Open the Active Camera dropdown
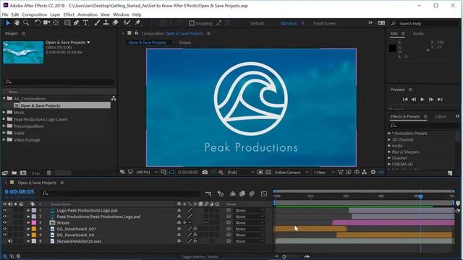This screenshot has width=463, height=260. tap(291, 172)
